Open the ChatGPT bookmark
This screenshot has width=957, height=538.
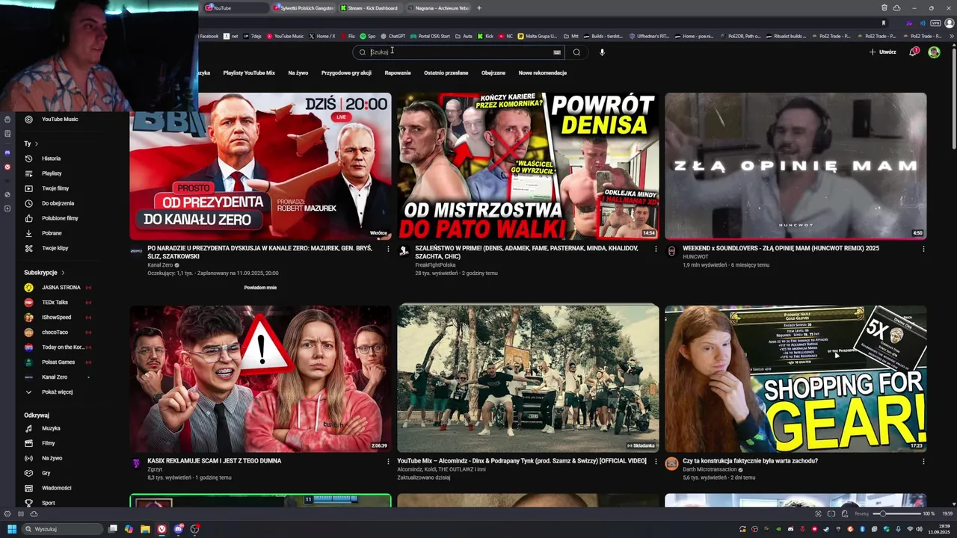(x=393, y=36)
